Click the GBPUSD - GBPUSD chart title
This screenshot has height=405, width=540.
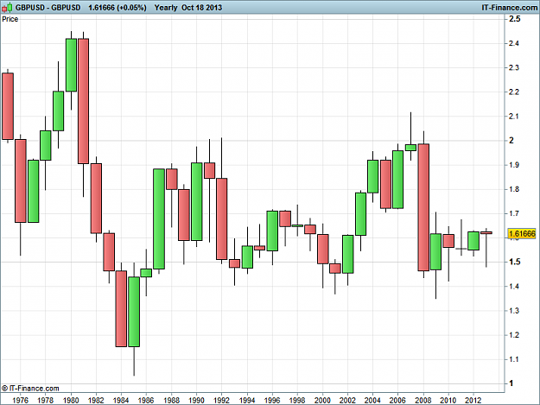(x=48, y=8)
